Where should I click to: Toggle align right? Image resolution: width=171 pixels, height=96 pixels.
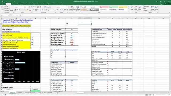click(x=38, y=10)
